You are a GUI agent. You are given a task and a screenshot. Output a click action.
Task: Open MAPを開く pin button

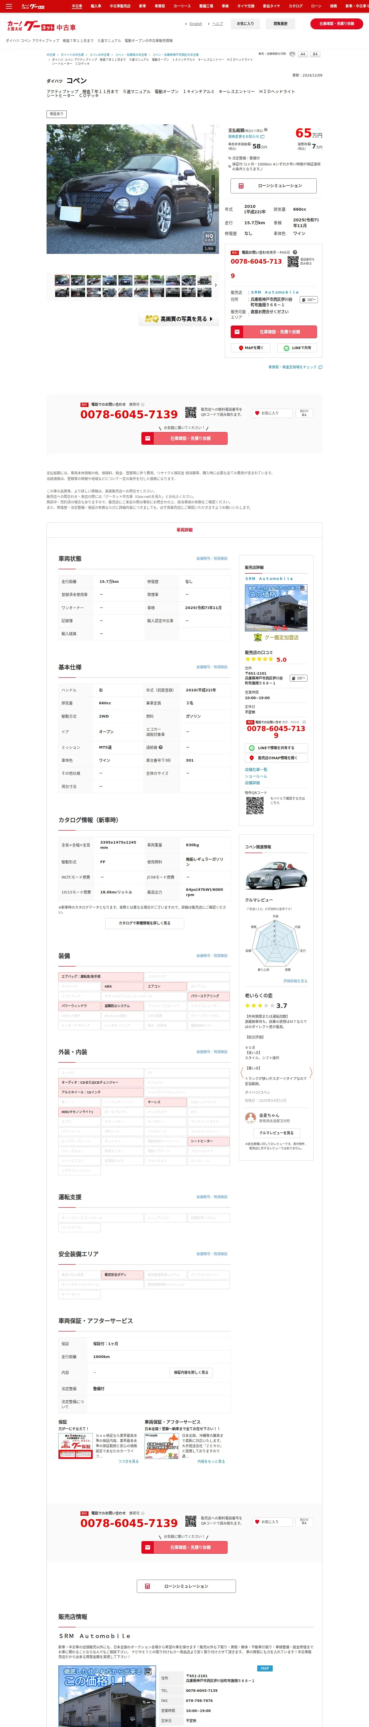tap(251, 348)
